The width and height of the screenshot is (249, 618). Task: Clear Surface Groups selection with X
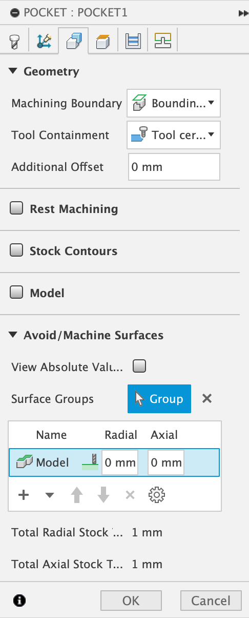pos(207,398)
